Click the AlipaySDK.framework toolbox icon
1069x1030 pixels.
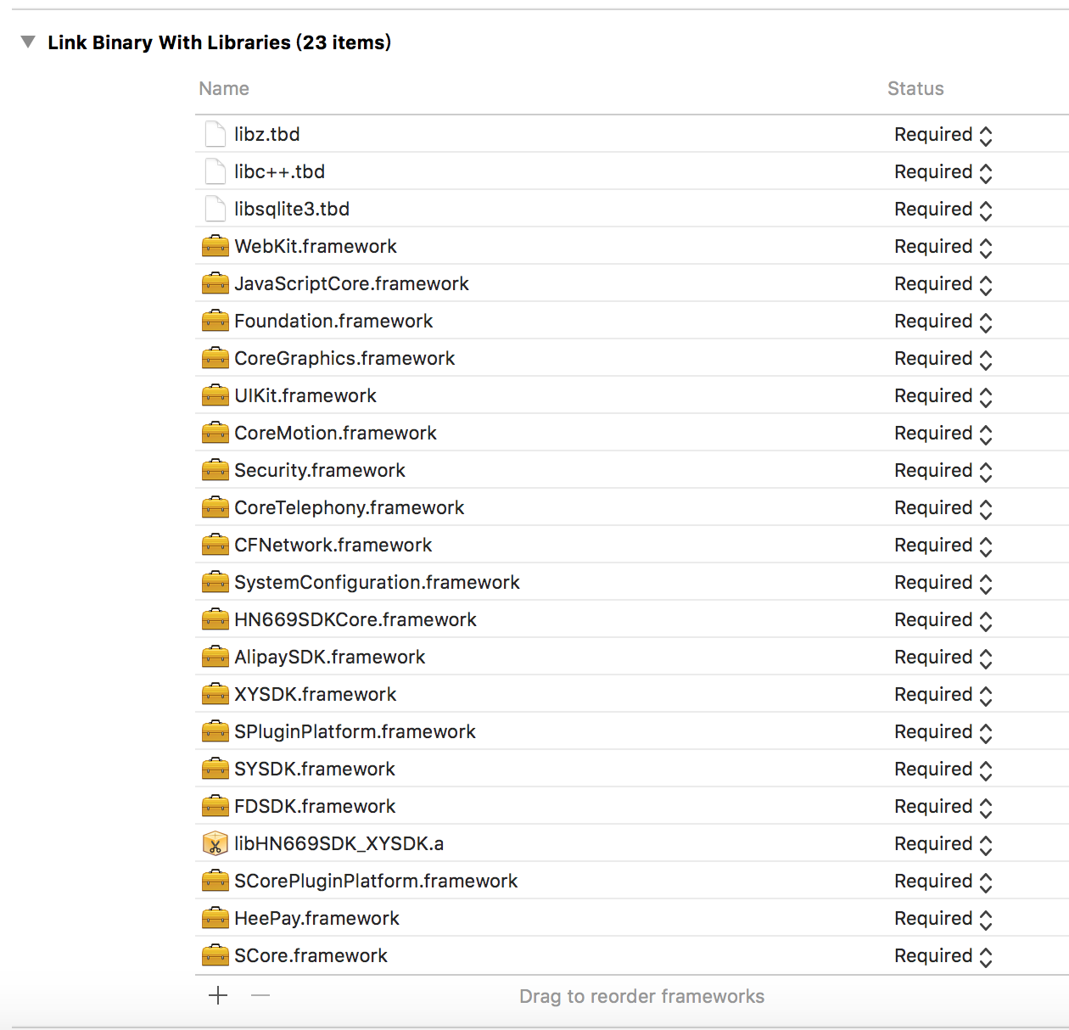click(215, 657)
